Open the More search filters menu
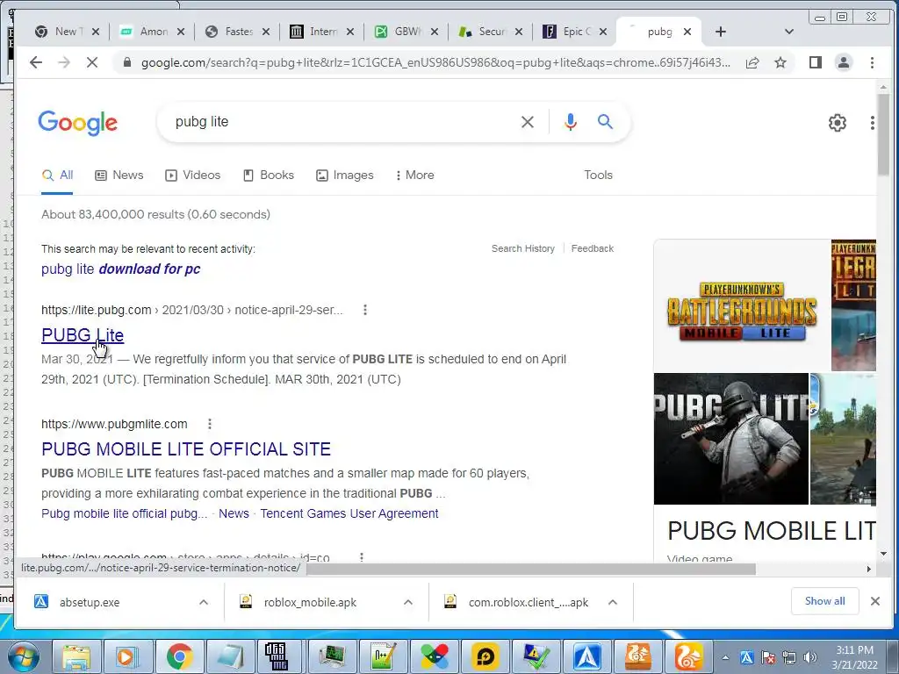This screenshot has width=899, height=674. [x=414, y=176]
